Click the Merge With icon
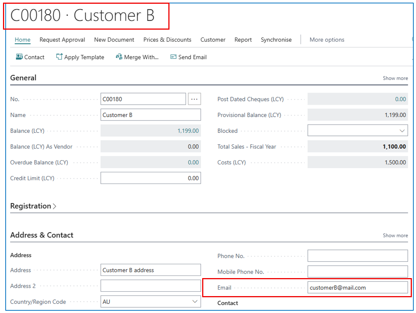This screenshot has width=416, height=313. click(119, 57)
